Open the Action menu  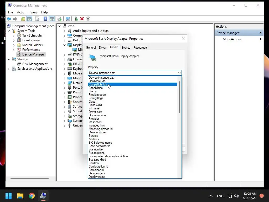22,12
